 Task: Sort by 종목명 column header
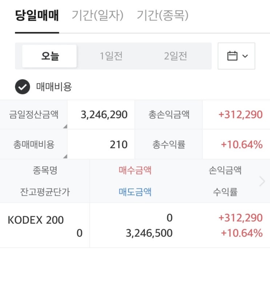[45, 170]
